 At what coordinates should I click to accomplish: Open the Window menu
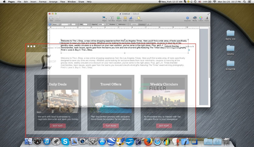pyautogui.click(x=72, y=2)
